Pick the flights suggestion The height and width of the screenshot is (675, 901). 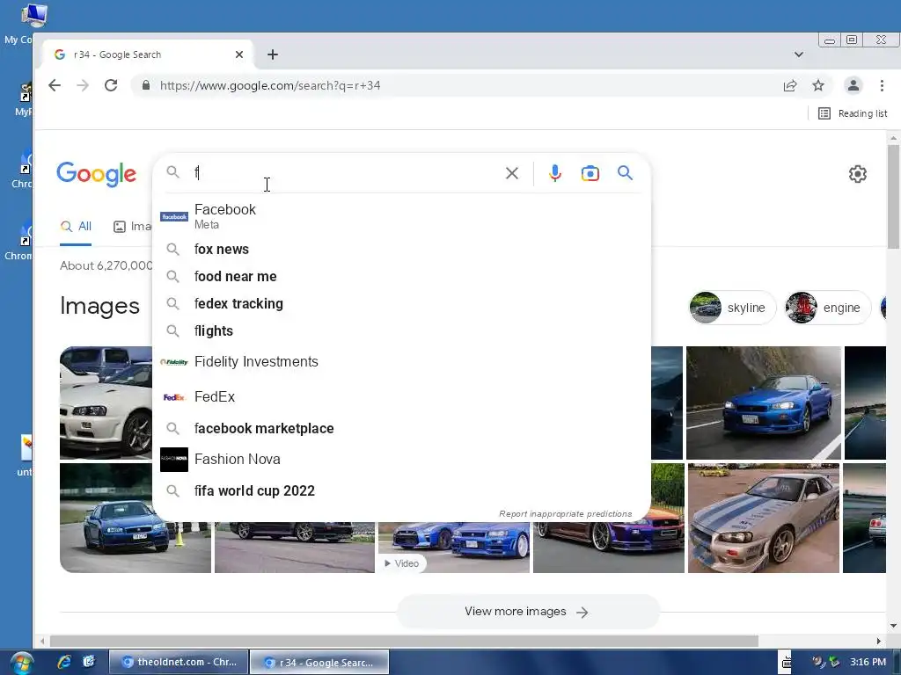401,330
